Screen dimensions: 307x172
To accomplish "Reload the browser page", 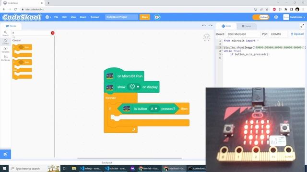I will (x=15, y=10).
